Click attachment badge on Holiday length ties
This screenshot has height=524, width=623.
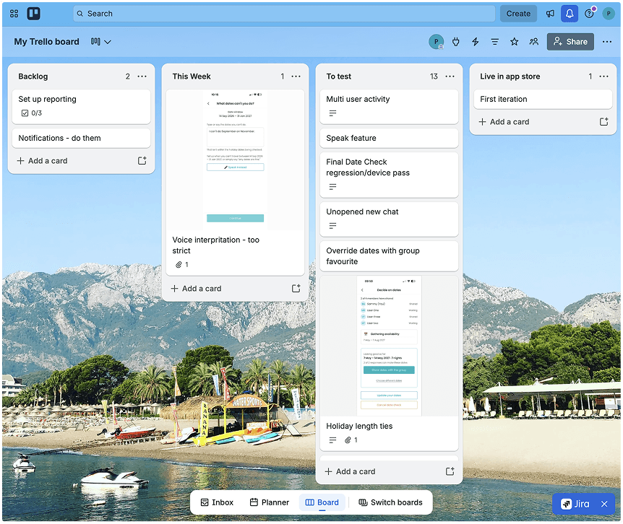pyautogui.click(x=351, y=440)
